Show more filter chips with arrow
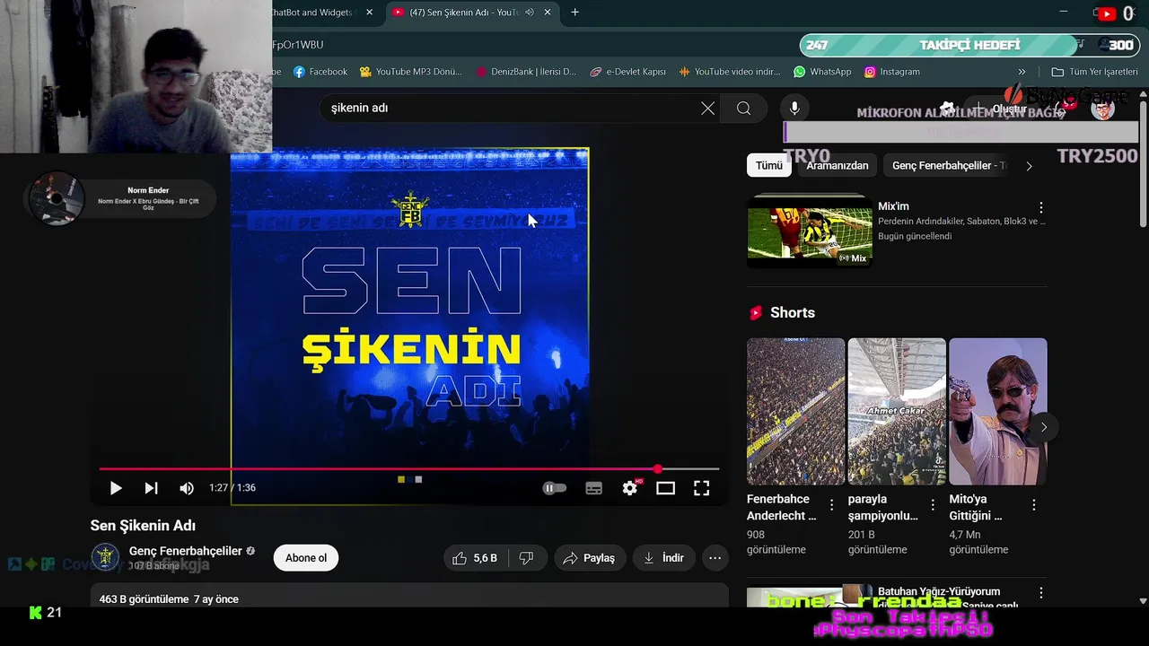 [1029, 166]
